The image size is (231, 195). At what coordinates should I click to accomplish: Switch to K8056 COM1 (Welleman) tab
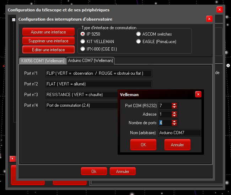[43, 61]
